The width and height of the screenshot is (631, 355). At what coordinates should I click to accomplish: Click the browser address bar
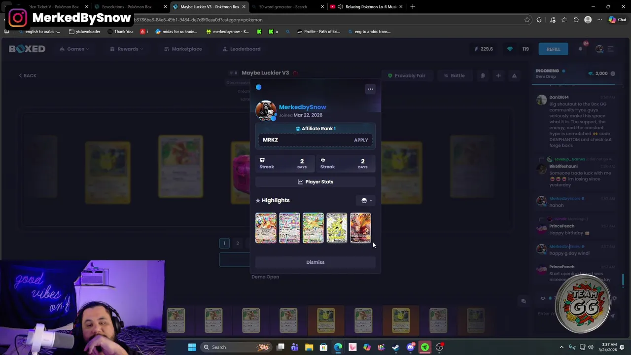click(325, 20)
